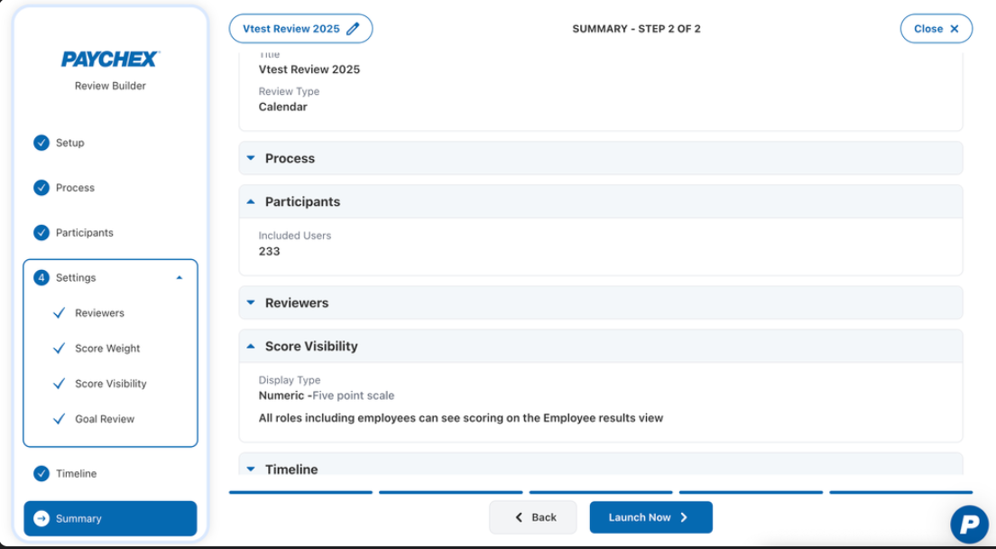Click the Summary - Step 2 of 2 heading

click(636, 29)
